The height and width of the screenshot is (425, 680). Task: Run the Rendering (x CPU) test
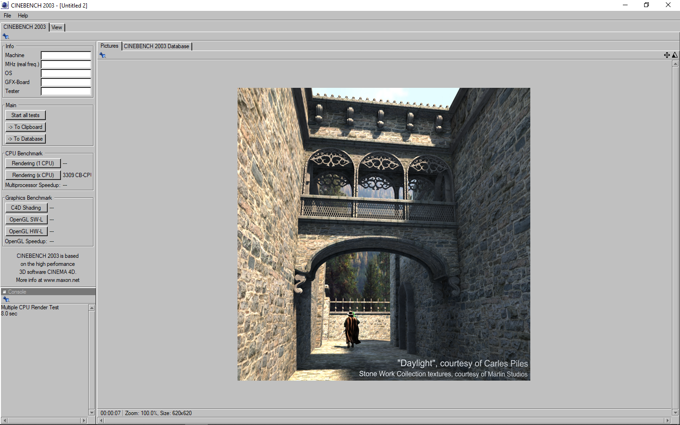pyautogui.click(x=33, y=175)
